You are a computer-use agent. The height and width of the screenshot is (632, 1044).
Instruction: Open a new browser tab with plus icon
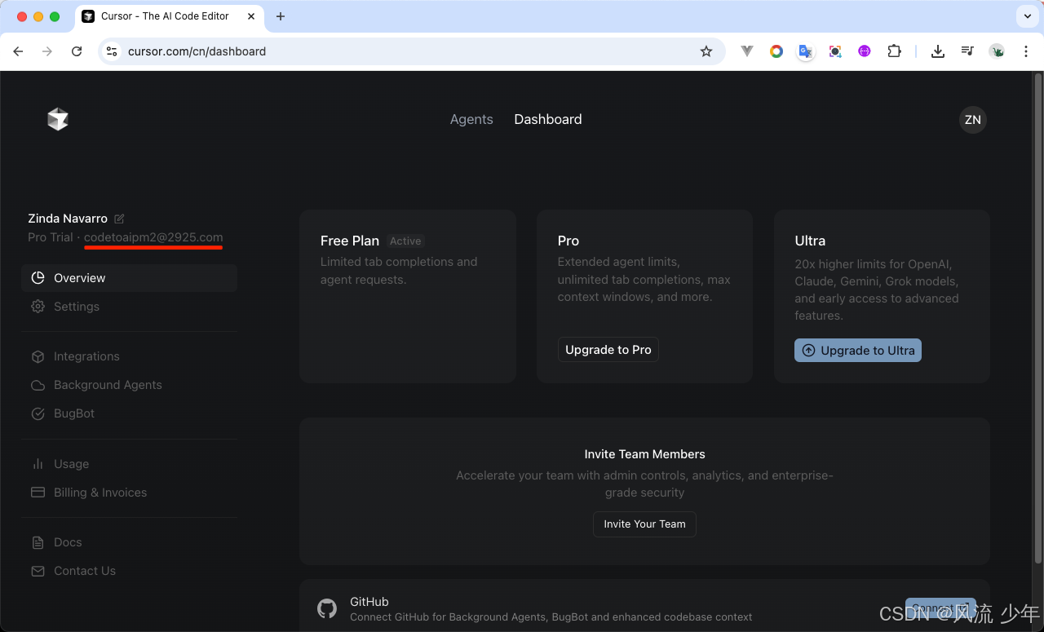281,16
